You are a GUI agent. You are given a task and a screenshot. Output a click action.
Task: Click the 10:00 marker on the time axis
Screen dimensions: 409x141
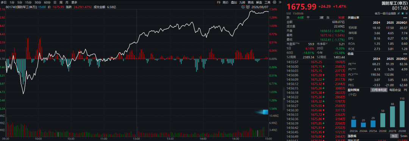click(38, 139)
